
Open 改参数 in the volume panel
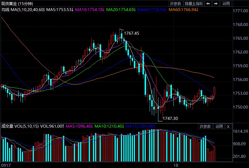click(x=206, y=126)
